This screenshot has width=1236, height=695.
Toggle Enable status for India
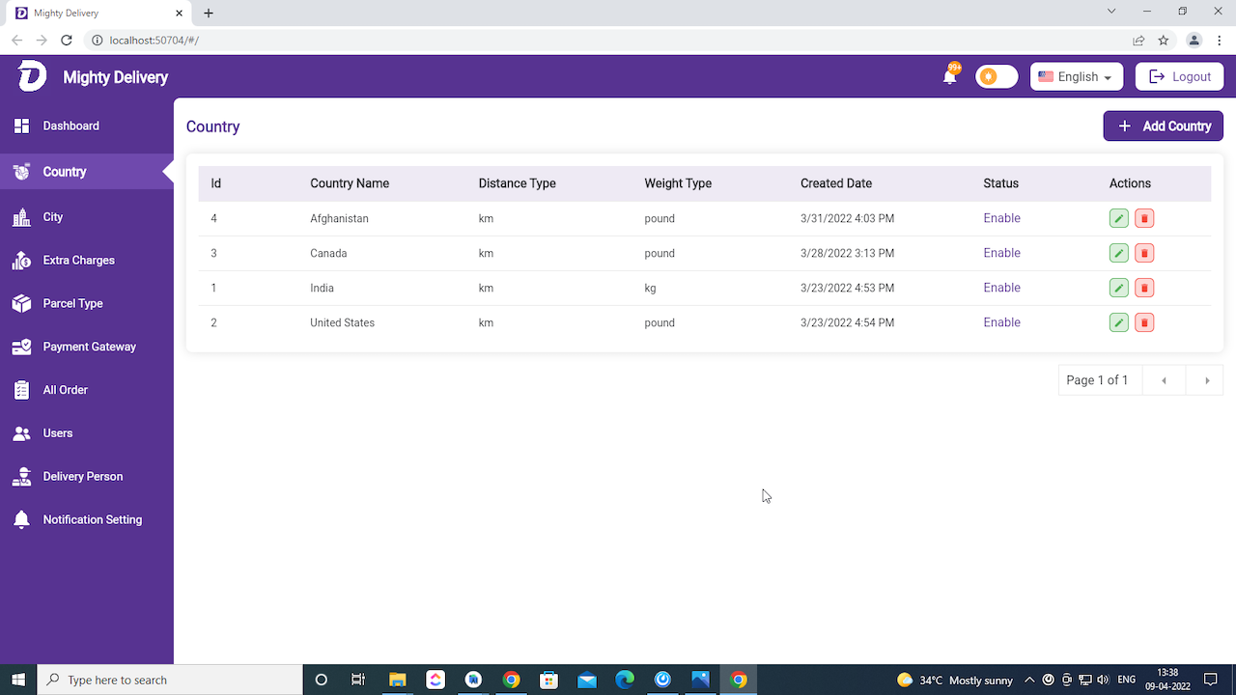1001,288
